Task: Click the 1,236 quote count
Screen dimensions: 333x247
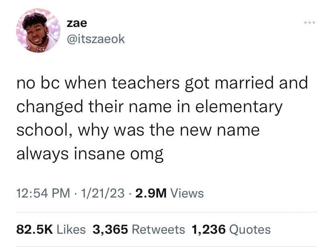Action: click(x=208, y=230)
